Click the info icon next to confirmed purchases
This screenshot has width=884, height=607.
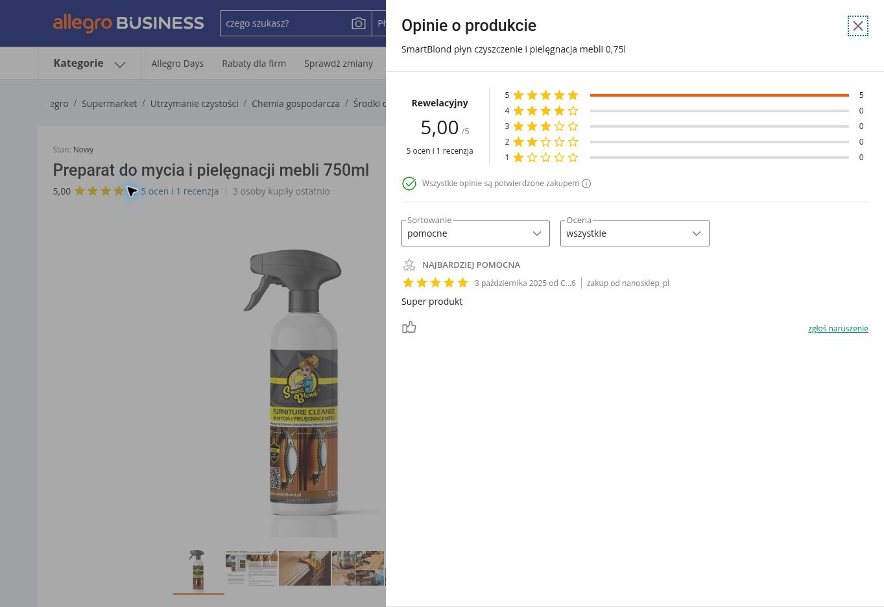pos(586,184)
